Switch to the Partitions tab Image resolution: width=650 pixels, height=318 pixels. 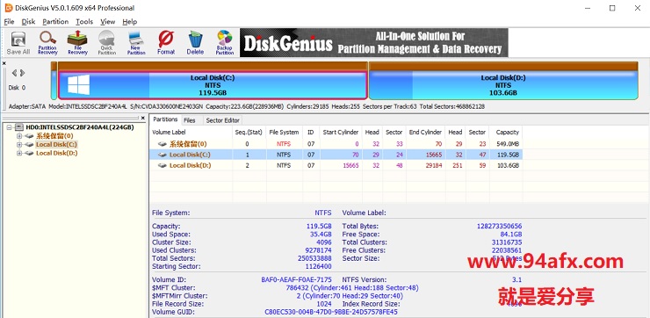(165, 119)
